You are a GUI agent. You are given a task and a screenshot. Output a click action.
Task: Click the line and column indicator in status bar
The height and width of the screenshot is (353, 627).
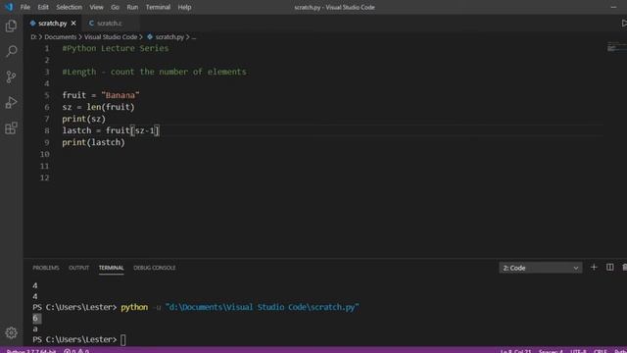(x=516, y=351)
